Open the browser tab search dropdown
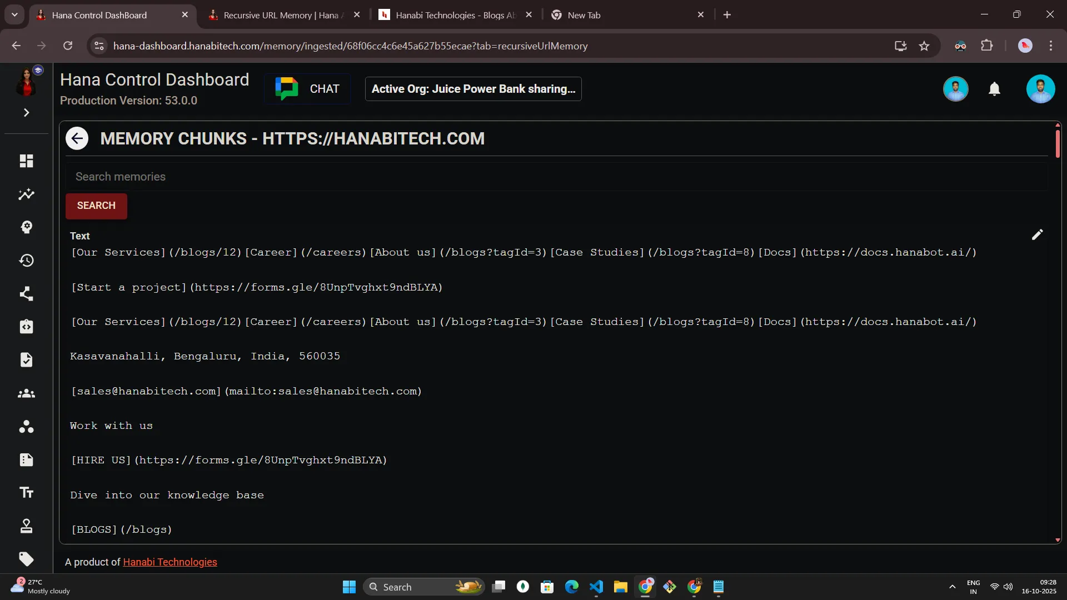Screen dimensions: 1067x600 click(x=14, y=15)
